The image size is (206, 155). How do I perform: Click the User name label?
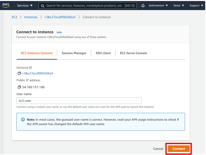point(24,94)
